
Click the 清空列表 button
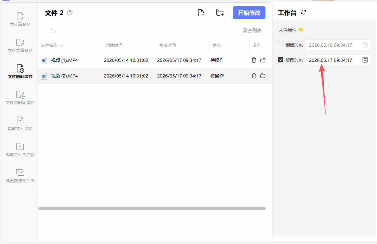coord(252,30)
